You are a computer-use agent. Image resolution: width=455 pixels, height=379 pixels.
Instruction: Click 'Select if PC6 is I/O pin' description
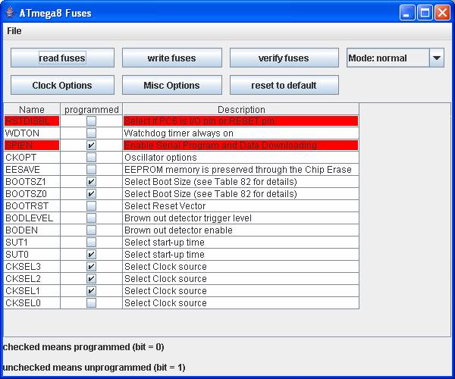pyautogui.click(x=241, y=121)
